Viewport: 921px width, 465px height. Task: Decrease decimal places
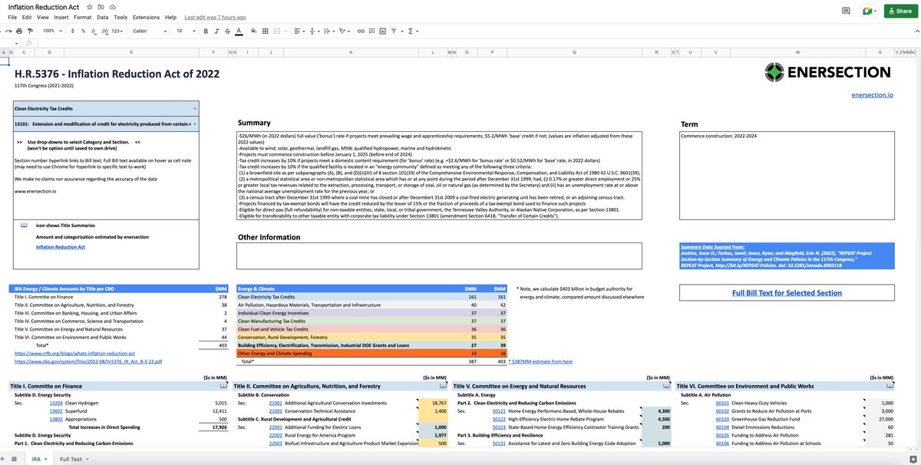pos(94,31)
